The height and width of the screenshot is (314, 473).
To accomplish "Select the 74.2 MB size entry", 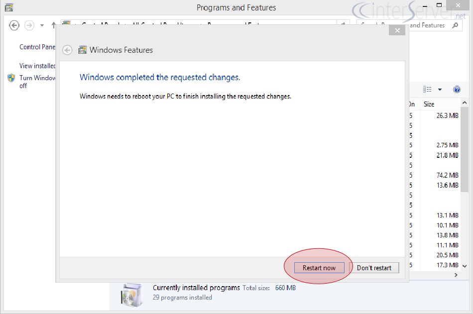I will (448, 175).
